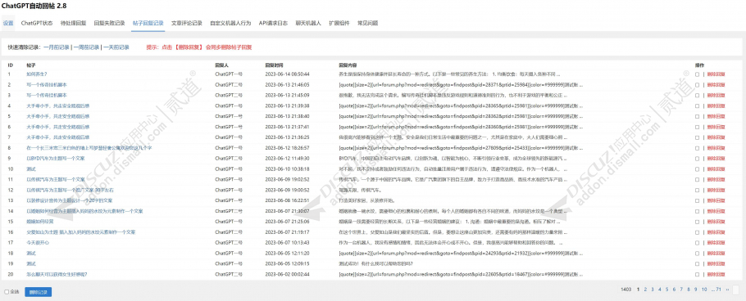Viewport: 746px width, 301px height.
Task: Open the 测试 post in row ID 10
Action: pos(31,168)
